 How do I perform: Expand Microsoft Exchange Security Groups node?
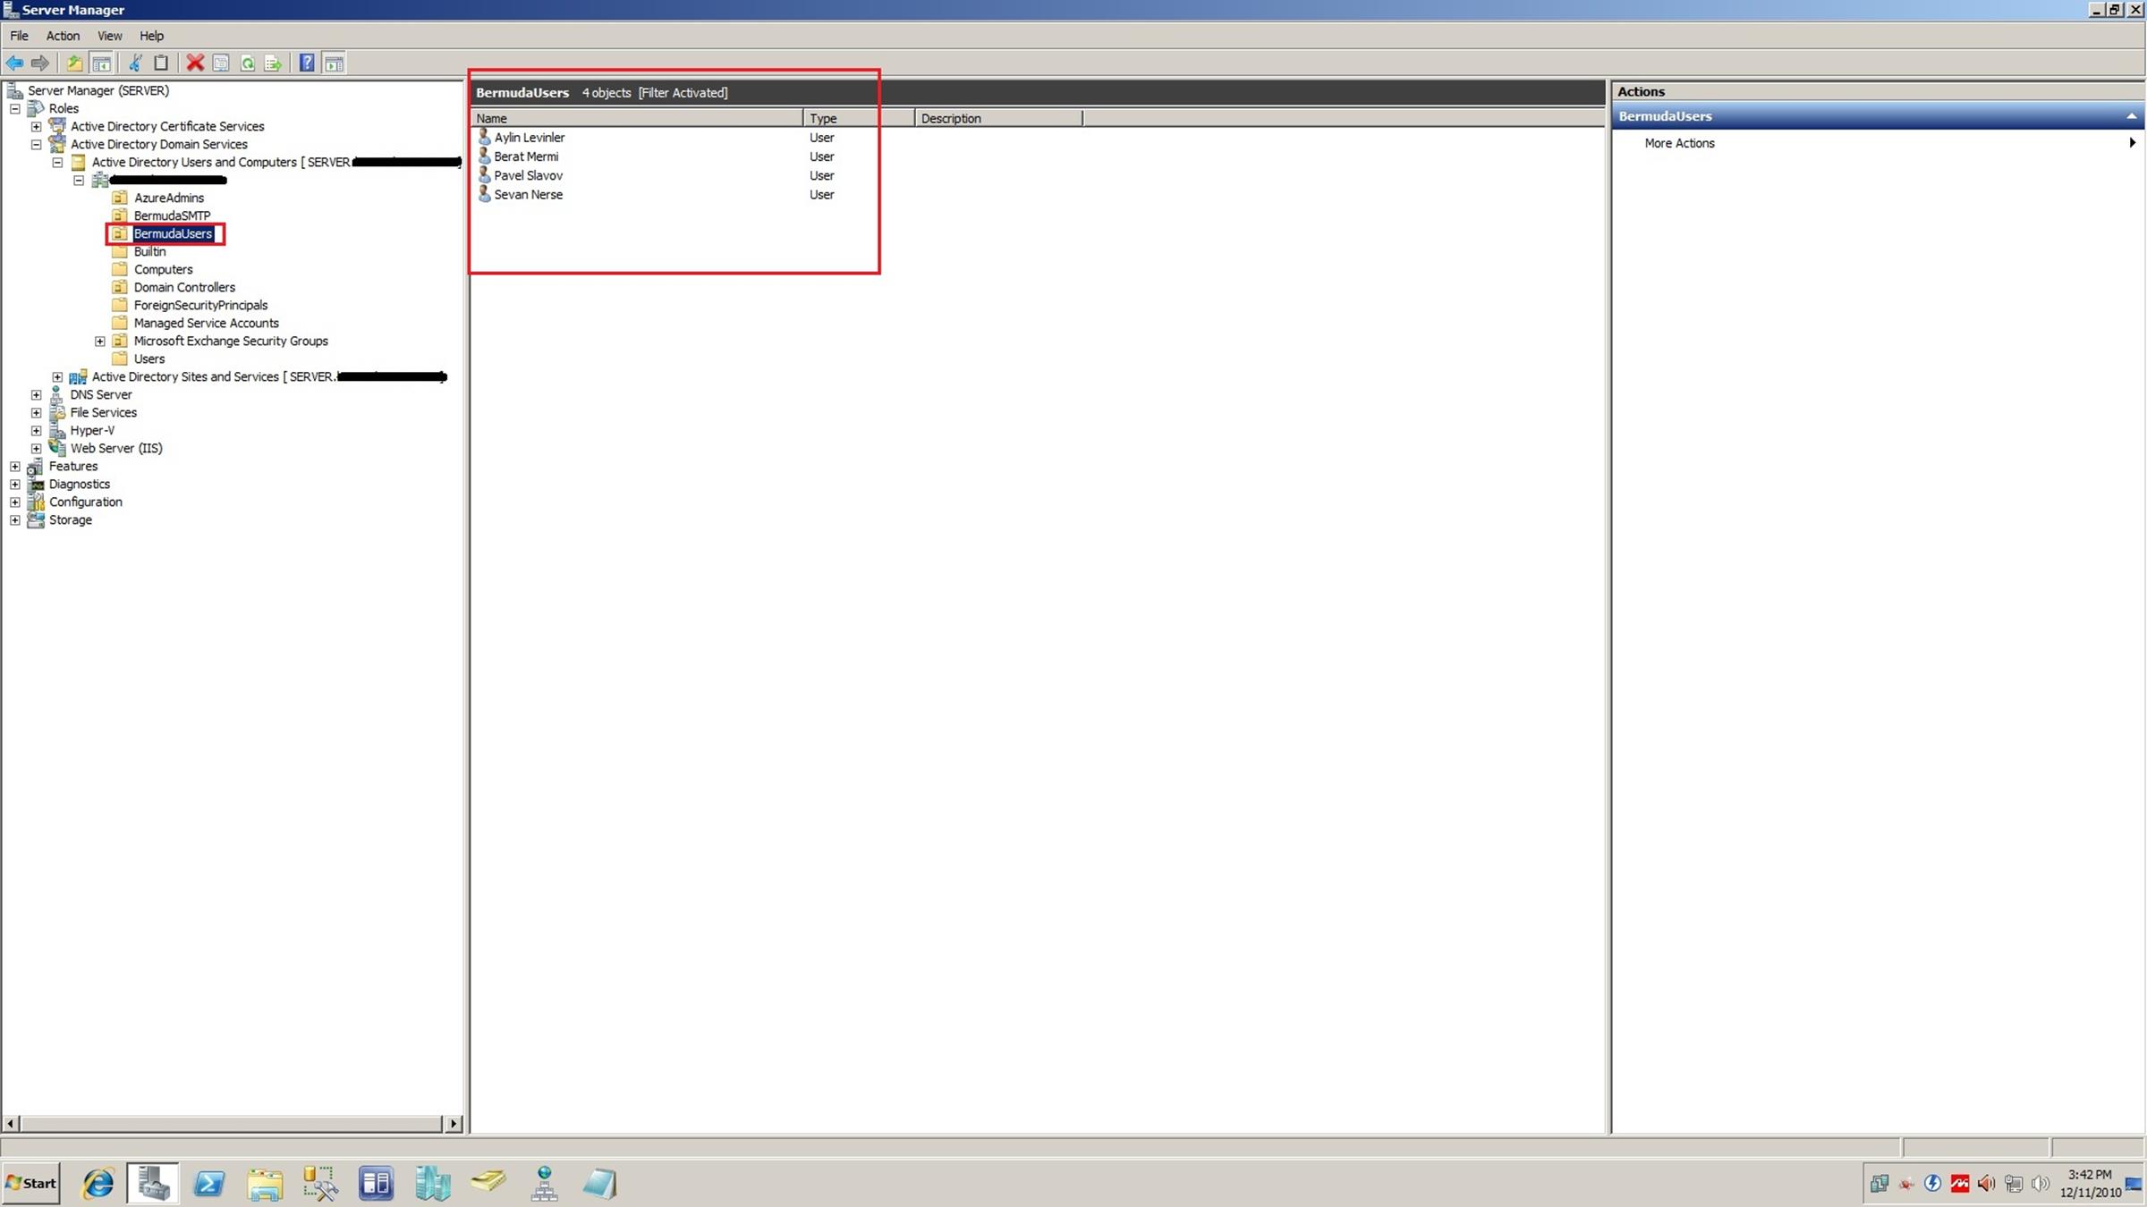[100, 341]
